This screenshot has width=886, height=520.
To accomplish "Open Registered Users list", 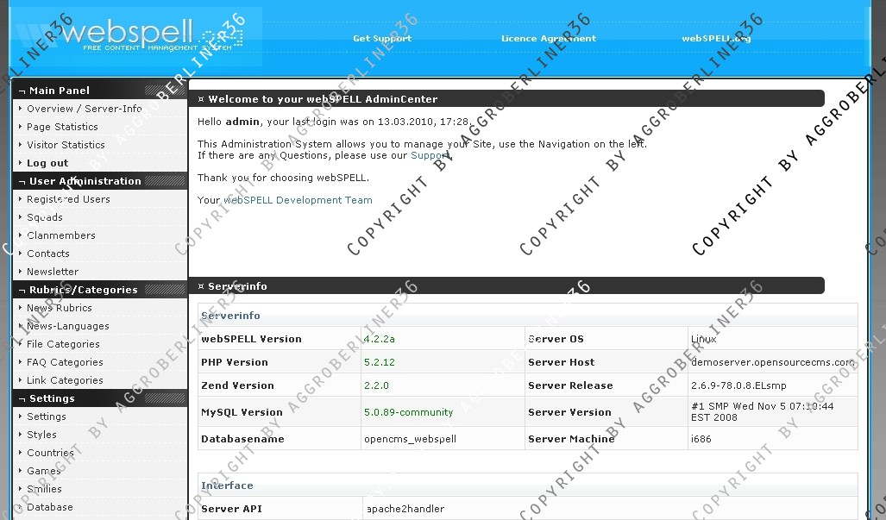I will (68, 199).
